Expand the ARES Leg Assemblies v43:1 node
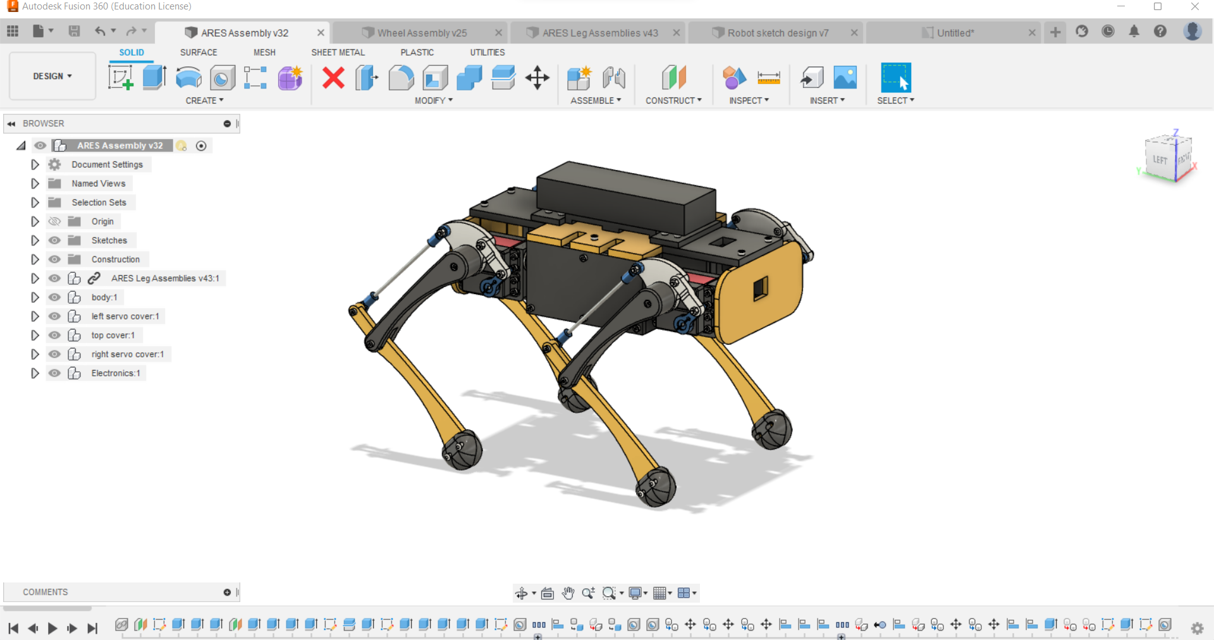This screenshot has width=1214, height=640. [x=35, y=278]
